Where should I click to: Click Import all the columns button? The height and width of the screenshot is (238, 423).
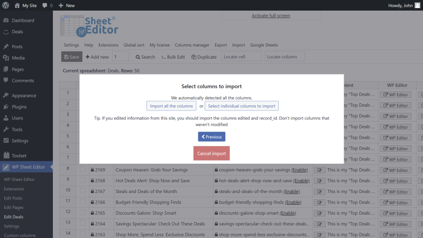coord(171,106)
